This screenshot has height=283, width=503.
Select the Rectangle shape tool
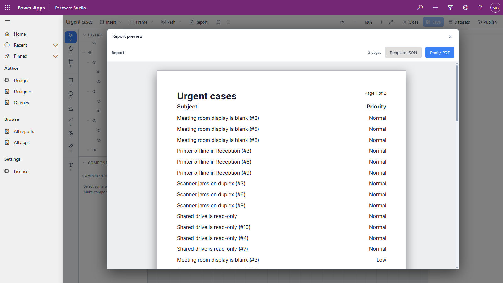click(71, 82)
